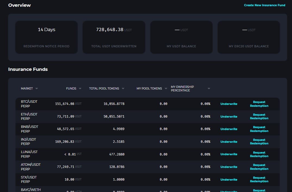The image size is (292, 192).
Task: Underwrite the STX/USDT PERP fund
Action: click(229, 180)
